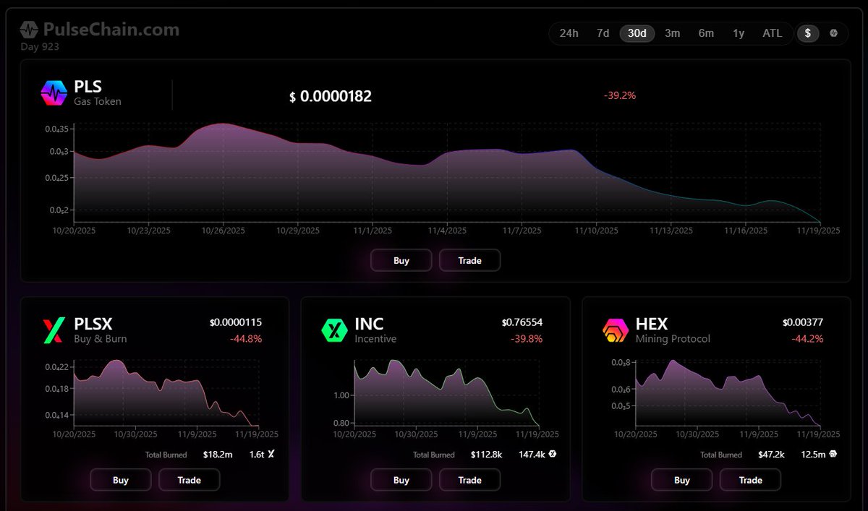Click the HEX price $0.00377

click(803, 322)
